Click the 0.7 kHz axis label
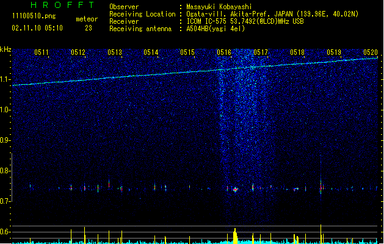The image size is (384, 244). (x=5, y=201)
